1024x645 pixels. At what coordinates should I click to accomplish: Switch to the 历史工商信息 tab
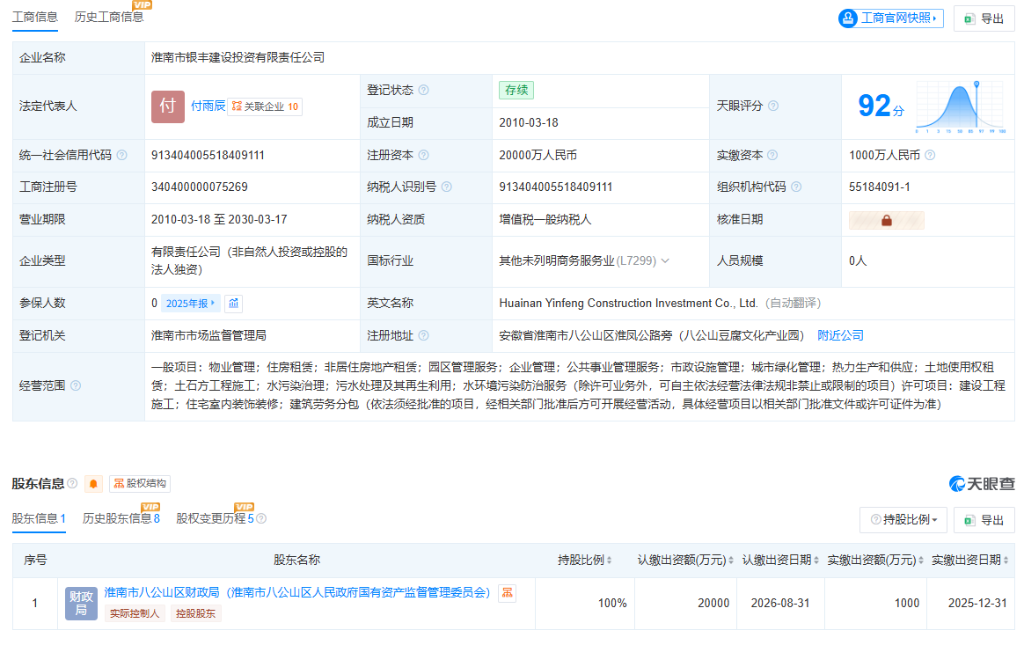click(x=109, y=17)
